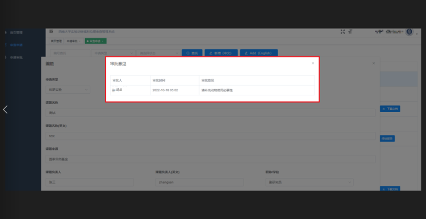Click the Add (English) button
The image size is (426, 219).
[x=259, y=53]
